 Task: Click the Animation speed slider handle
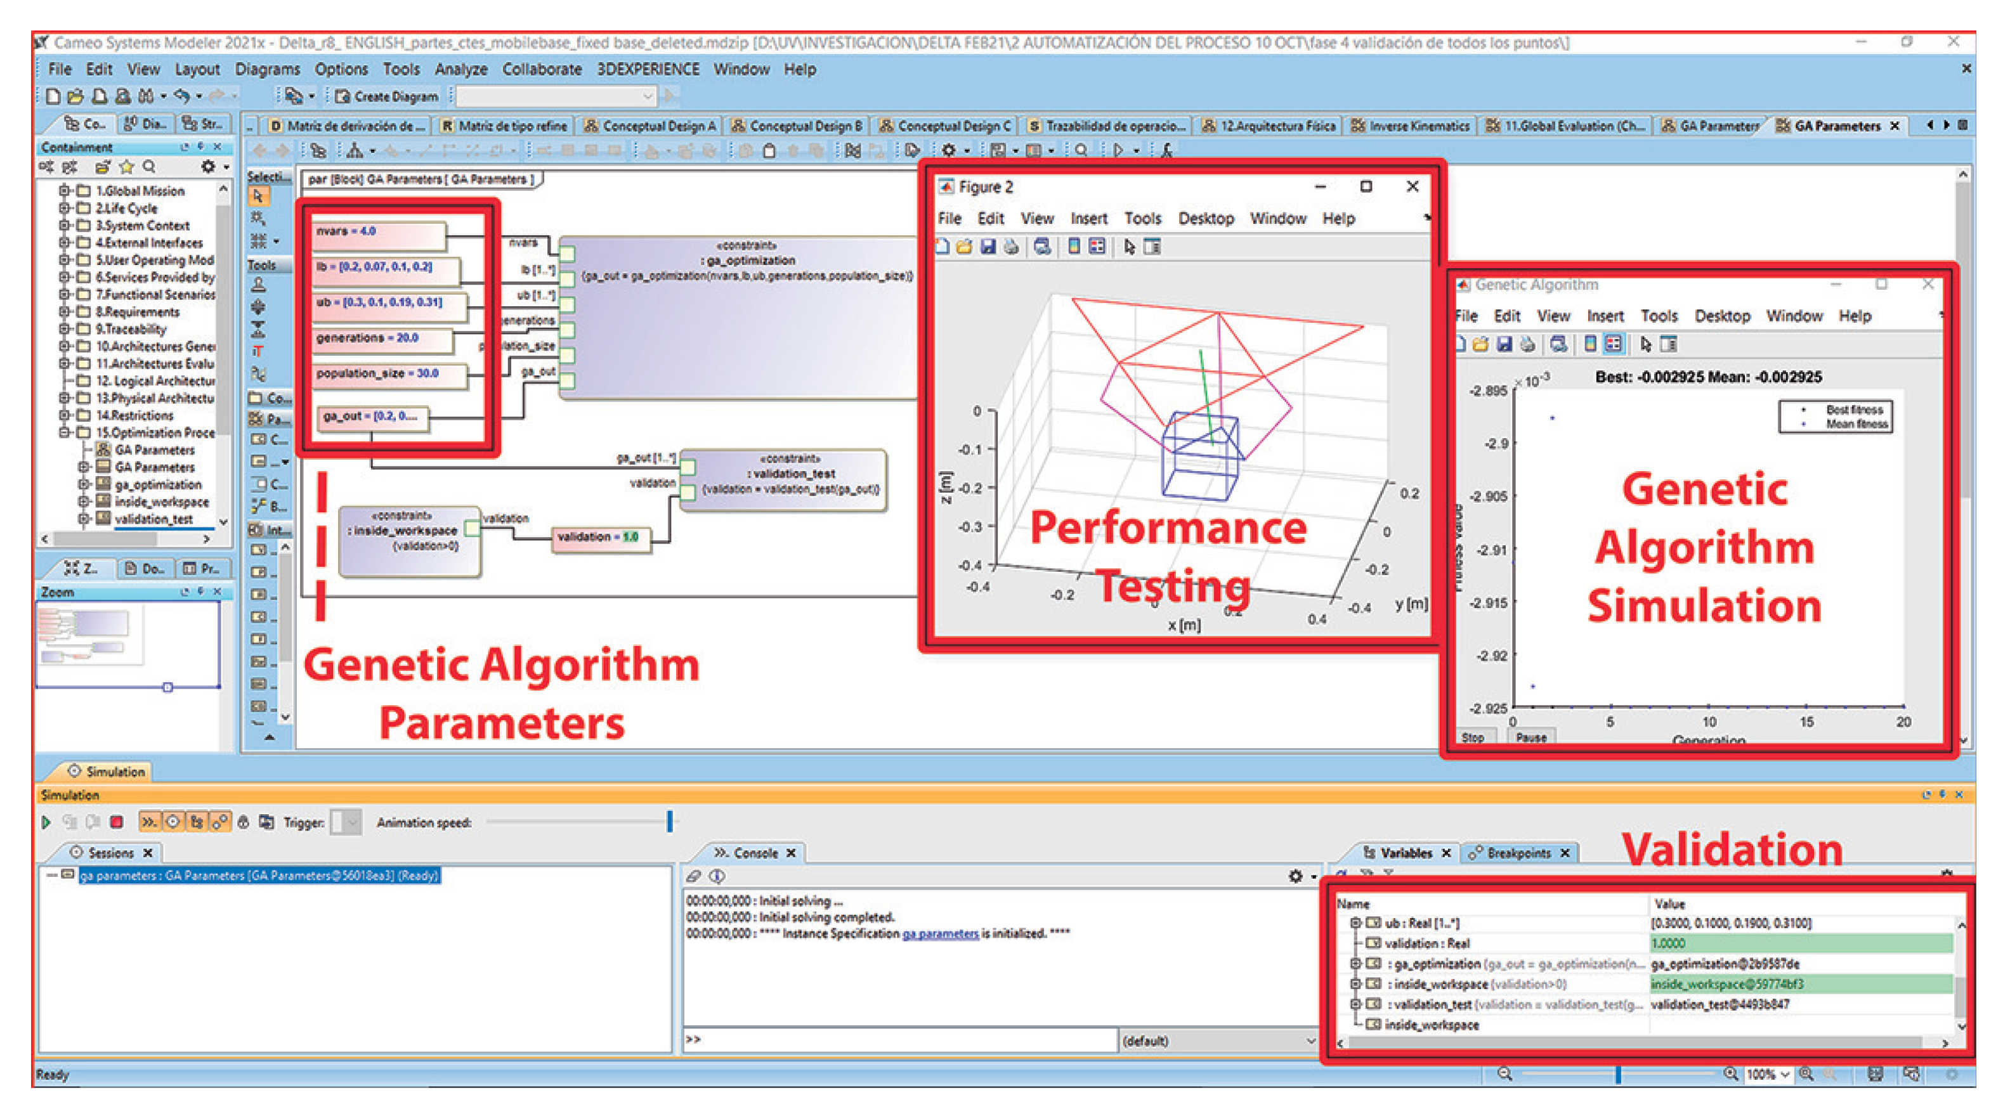point(670,821)
